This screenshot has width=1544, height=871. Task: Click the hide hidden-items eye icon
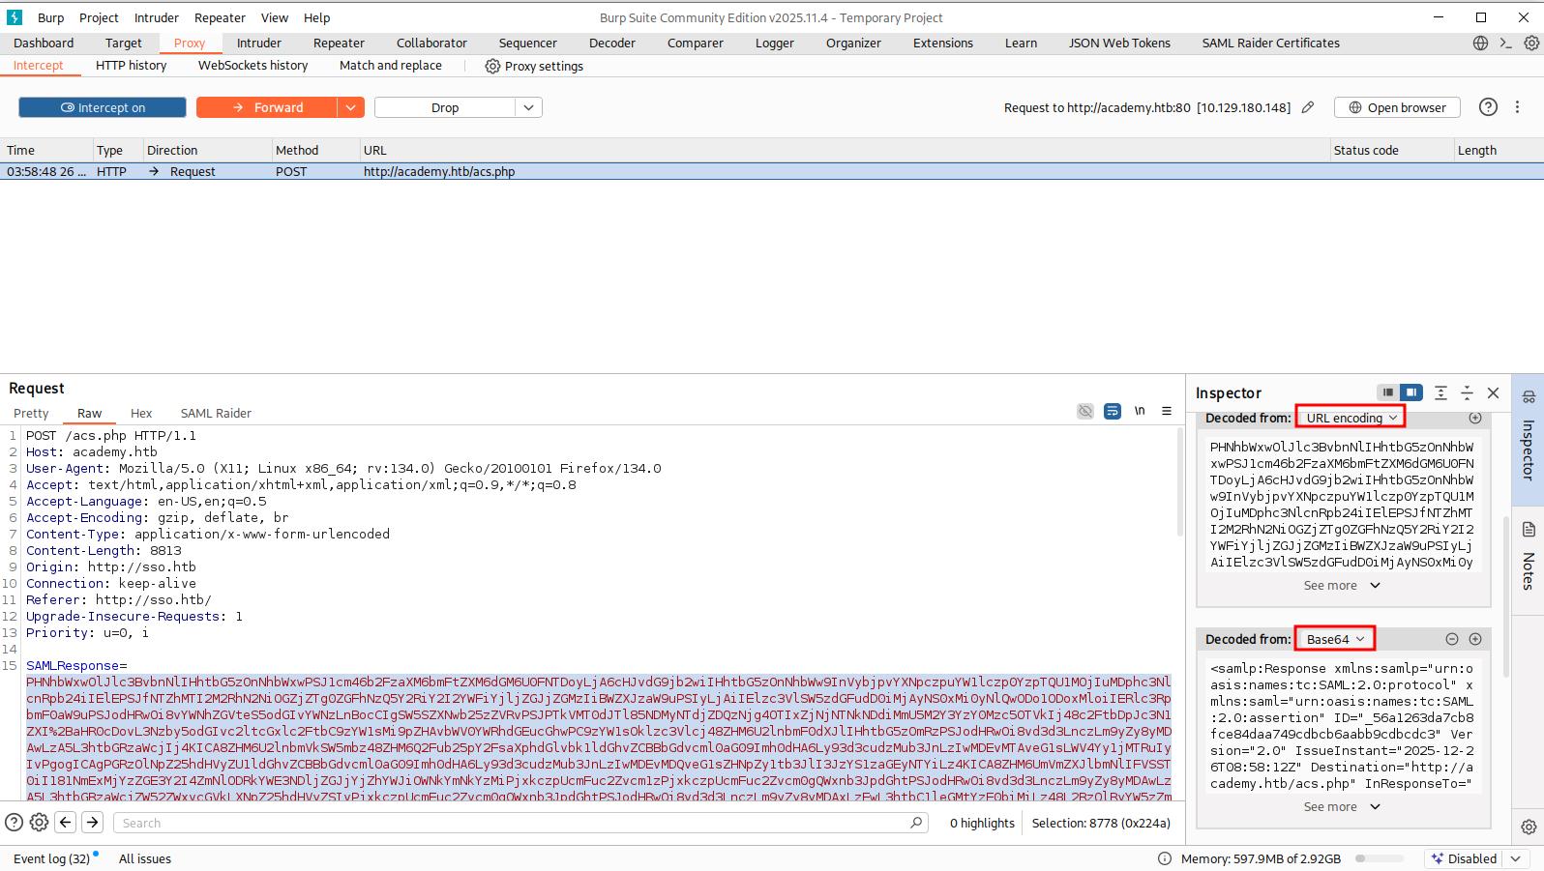[x=1085, y=411]
